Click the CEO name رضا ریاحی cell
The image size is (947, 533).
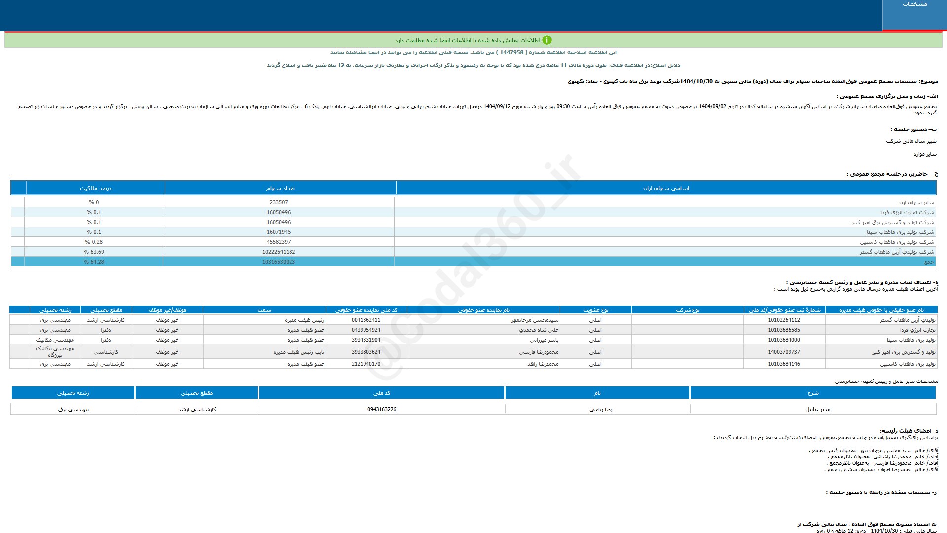(601, 409)
